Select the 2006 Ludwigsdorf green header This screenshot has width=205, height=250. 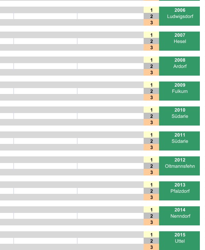point(179,16)
